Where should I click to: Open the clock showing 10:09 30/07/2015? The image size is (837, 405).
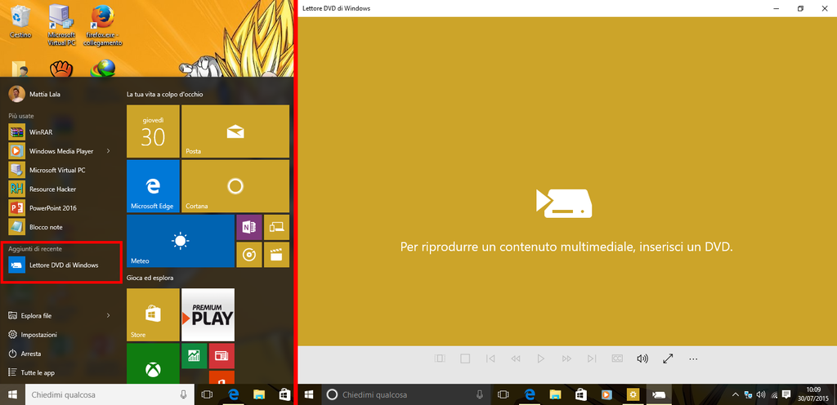813,395
